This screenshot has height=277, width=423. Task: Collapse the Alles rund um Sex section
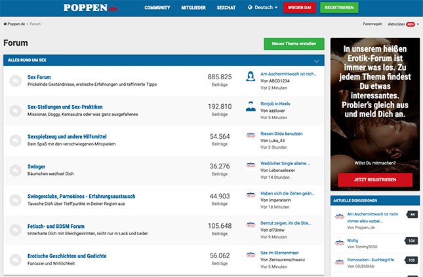click(x=316, y=60)
